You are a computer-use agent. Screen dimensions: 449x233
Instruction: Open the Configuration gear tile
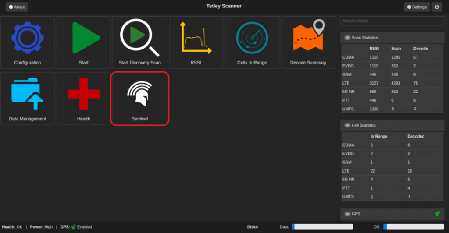(28, 42)
